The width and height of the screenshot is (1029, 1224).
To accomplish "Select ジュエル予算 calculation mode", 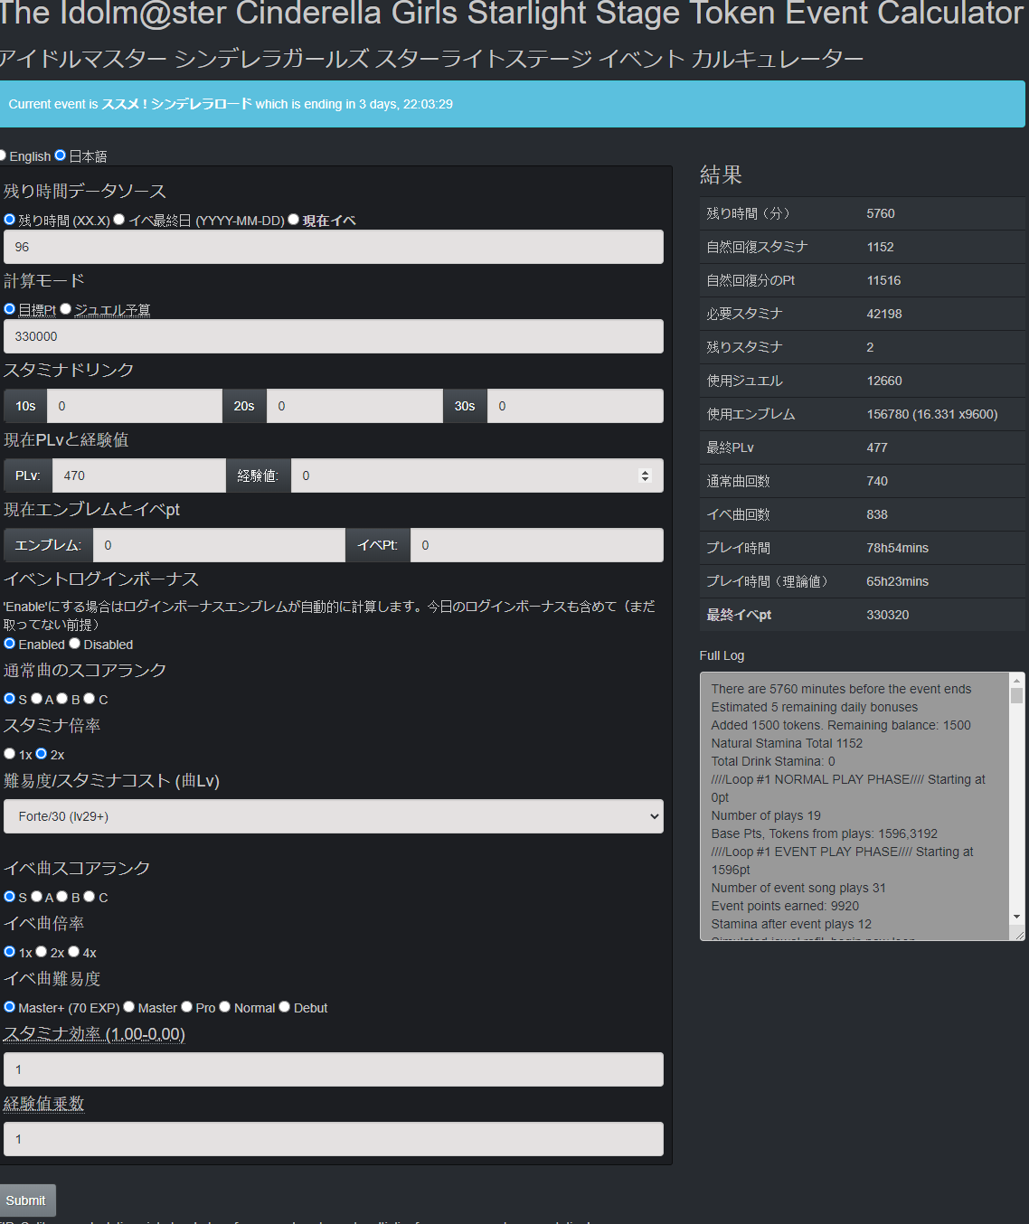I will tap(66, 309).
